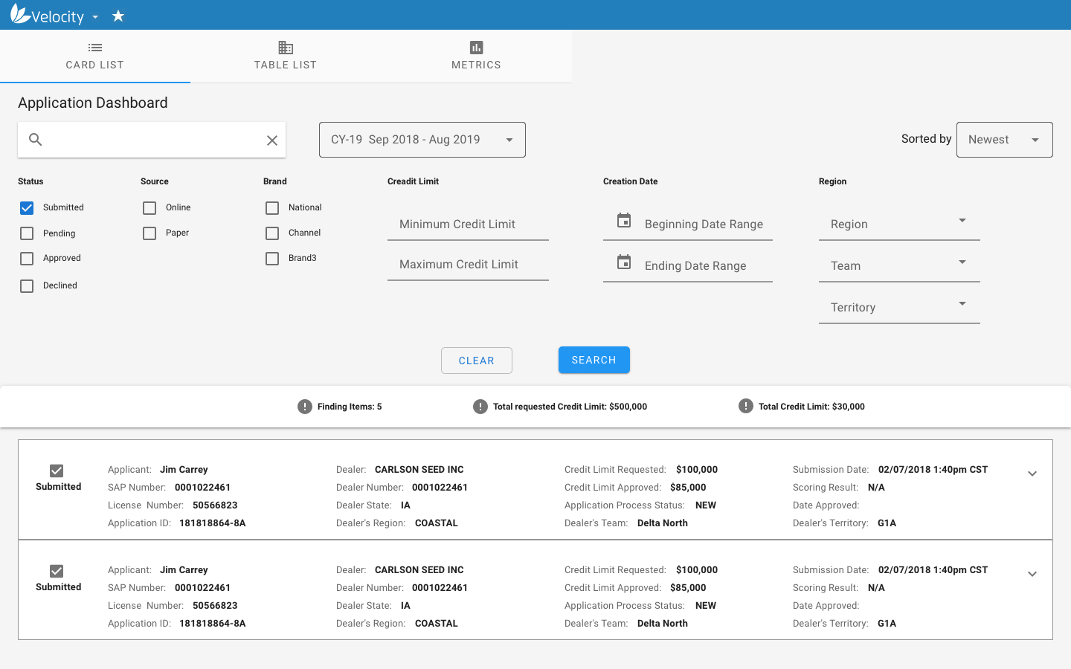
Task: Enable the Paper source checkbox
Action: pos(149,233)
